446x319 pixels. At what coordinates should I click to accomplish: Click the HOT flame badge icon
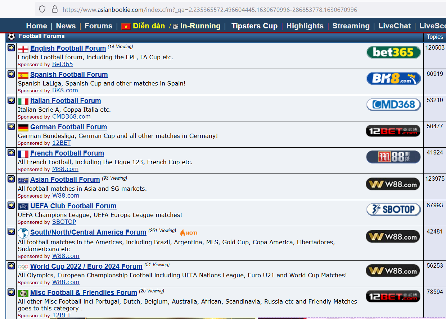[x=189, y=233]
